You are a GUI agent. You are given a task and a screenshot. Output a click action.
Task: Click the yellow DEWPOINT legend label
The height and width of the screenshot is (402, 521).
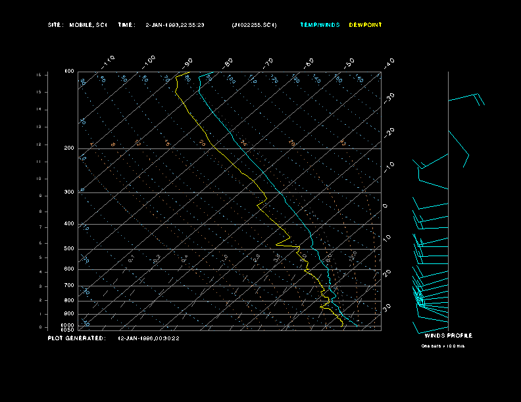coord(365,25)
